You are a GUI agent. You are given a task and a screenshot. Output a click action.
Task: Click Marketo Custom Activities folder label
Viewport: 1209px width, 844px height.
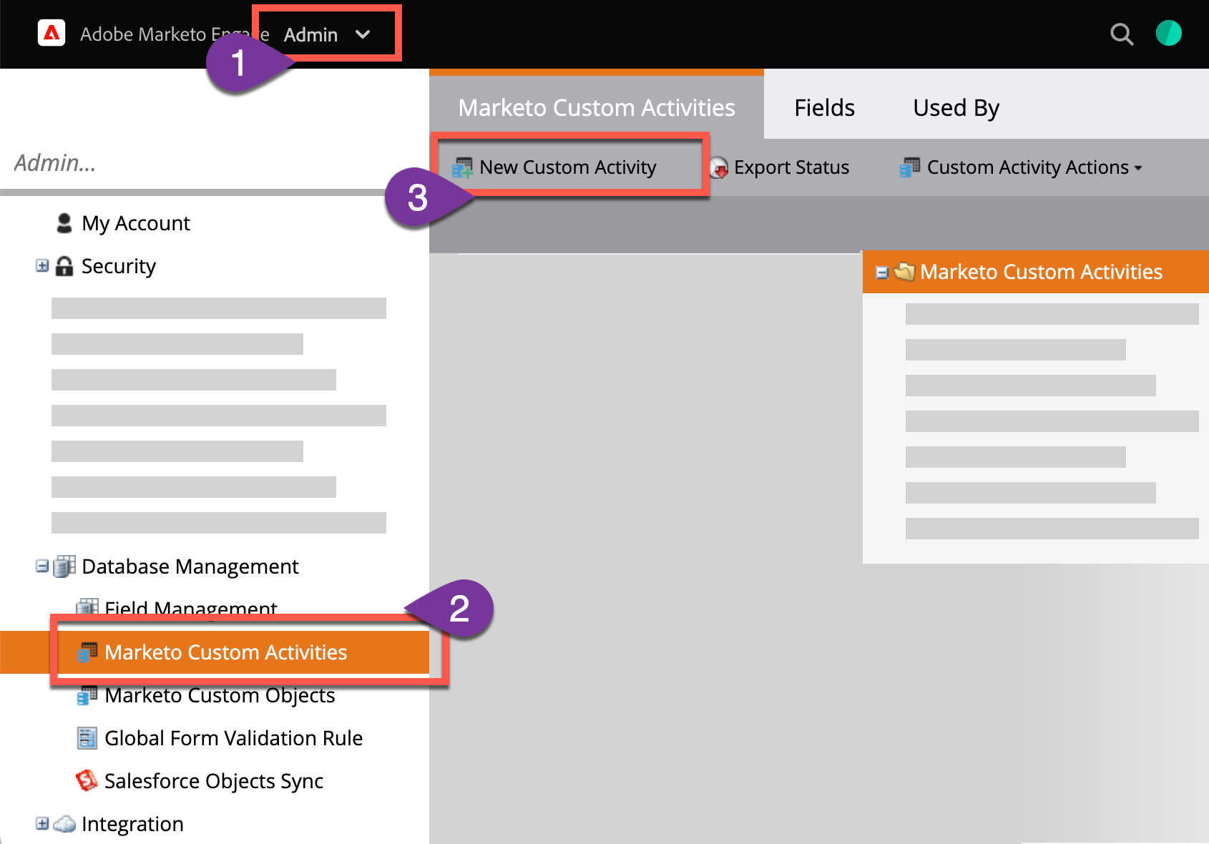point(1041,272)
